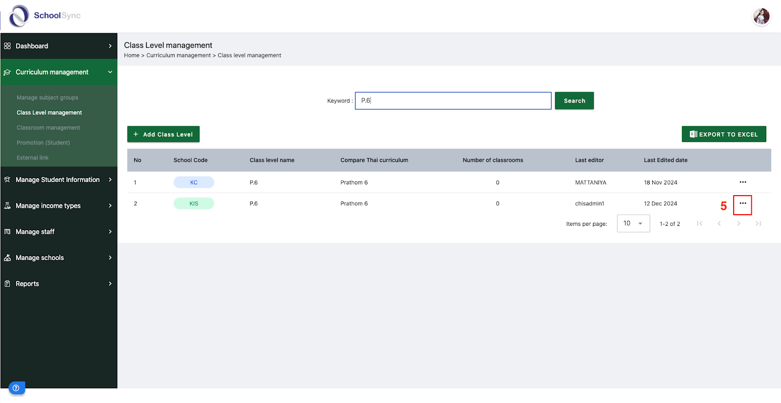Viewport: 781px width, 403px height.
Task: Expand the Reports chevron
Action: click(110, 283)
